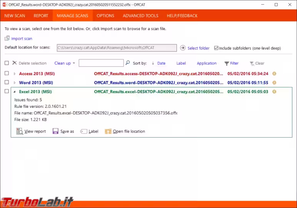Click the Delete selection X icon
Screen dimensions: 297x208
[x=15, y=63]
